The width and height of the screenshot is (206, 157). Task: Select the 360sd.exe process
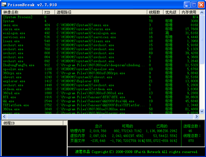(101, 93)
